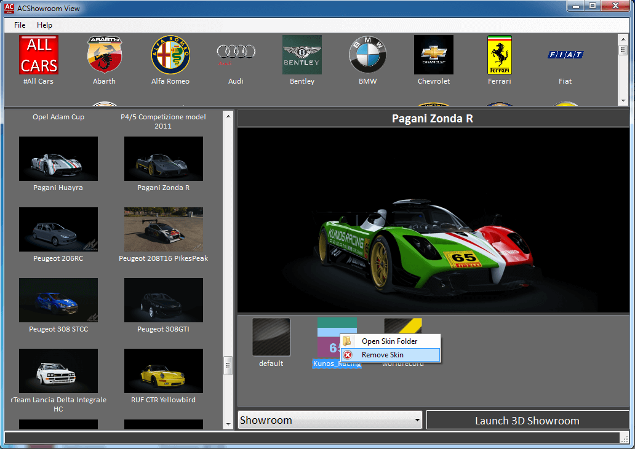Open the File menu

coord(20,25)
